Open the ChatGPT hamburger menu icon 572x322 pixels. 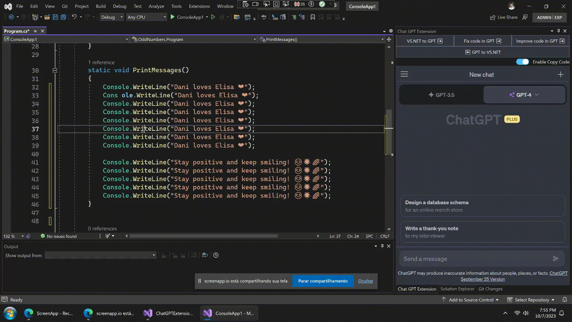[404, 75]
